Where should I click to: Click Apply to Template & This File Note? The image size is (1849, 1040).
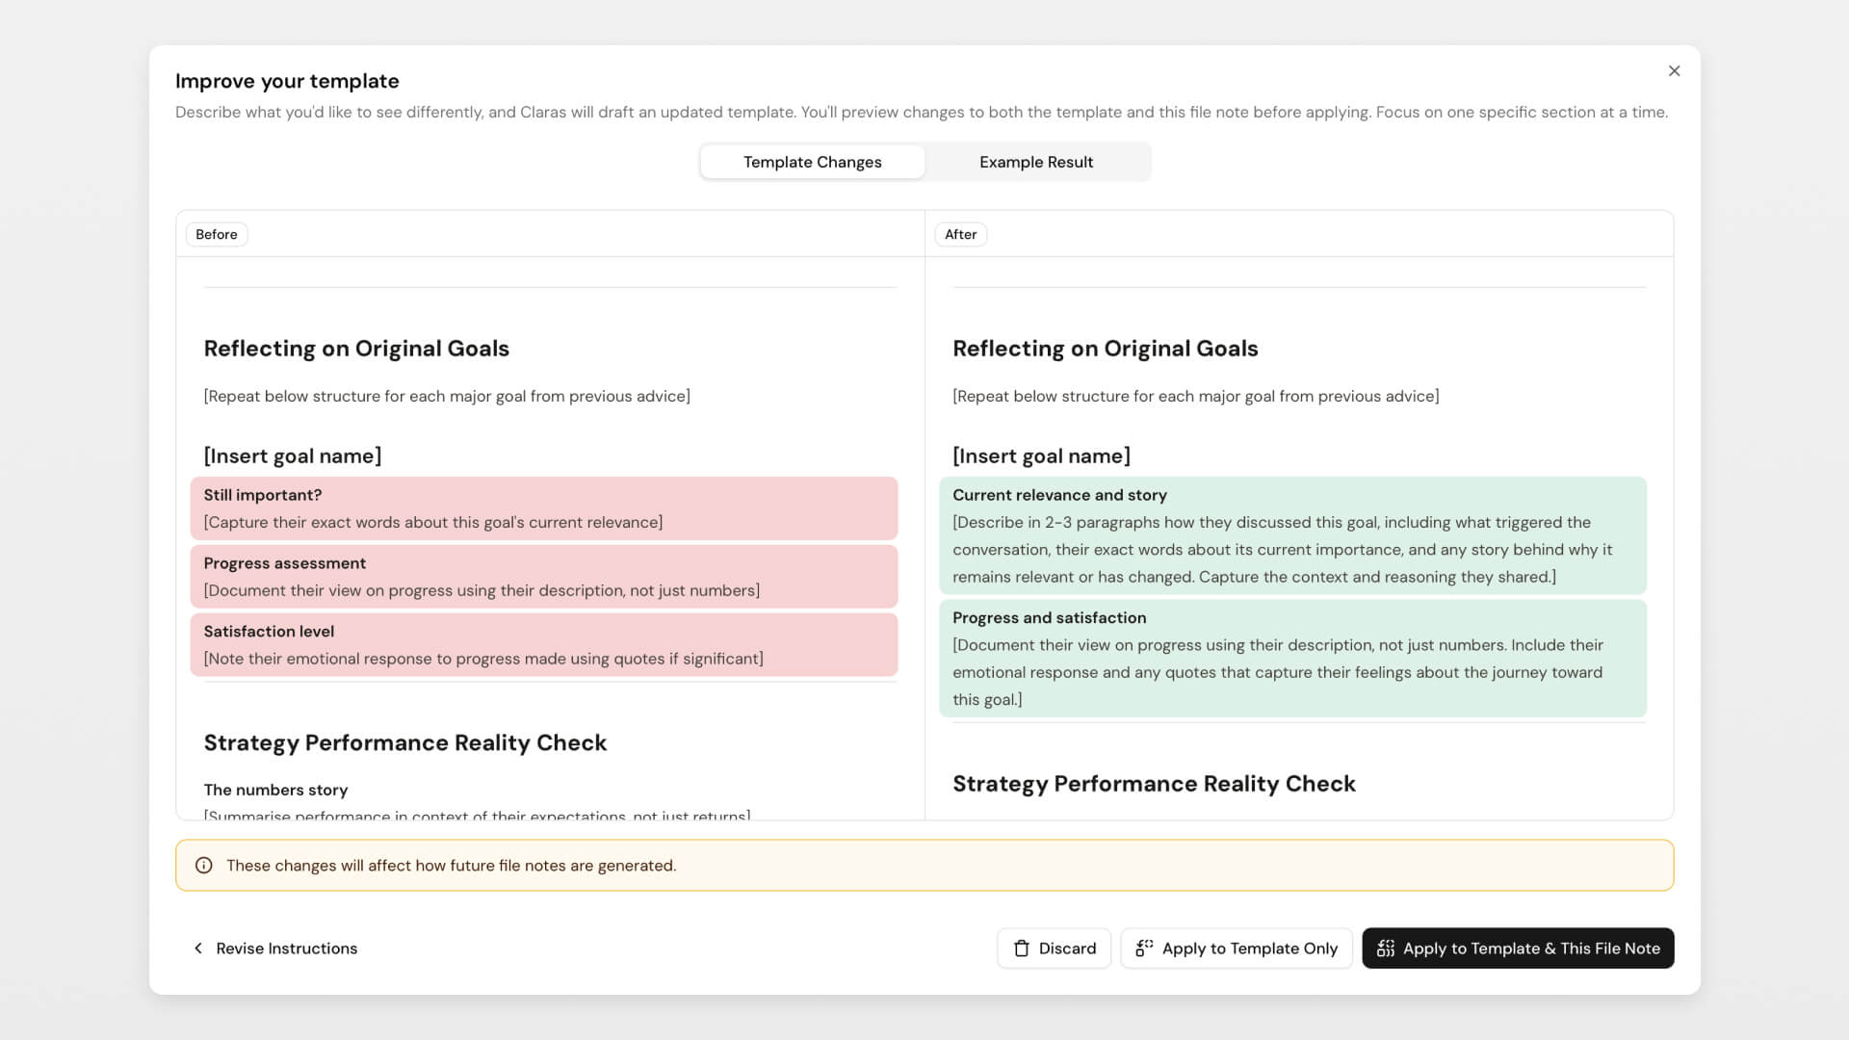tap(1518, 948)
